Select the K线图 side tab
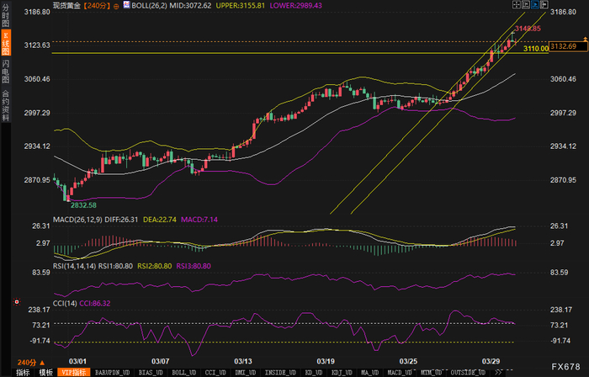 [6, 43]
